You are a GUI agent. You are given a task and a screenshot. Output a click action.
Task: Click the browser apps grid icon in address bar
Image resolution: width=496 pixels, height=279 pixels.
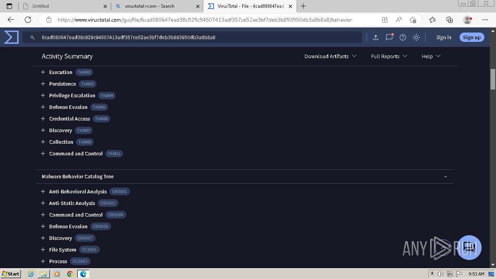(384, 20)
